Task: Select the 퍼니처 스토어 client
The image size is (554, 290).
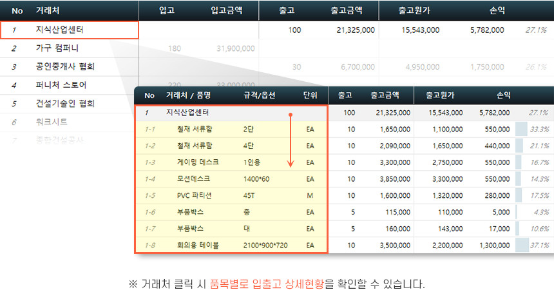Action: (61, 85)
